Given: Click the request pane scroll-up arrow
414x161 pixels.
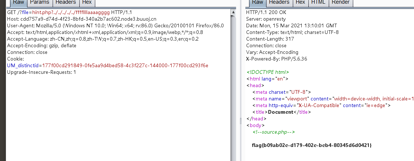Looking at the screenshot, I should 233,12.
